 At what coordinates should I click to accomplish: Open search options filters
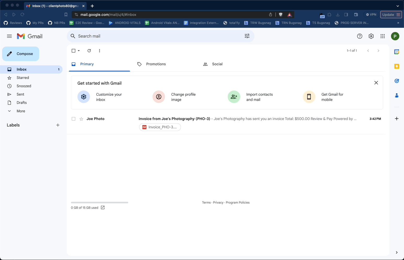point(247,36)
